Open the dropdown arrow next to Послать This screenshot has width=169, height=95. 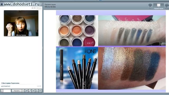(x=23, y=91)
